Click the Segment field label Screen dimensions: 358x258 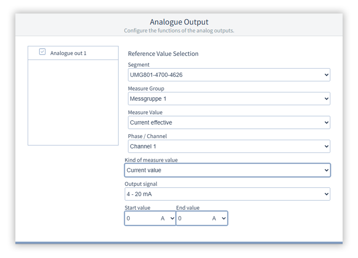[x=139, y=65]
